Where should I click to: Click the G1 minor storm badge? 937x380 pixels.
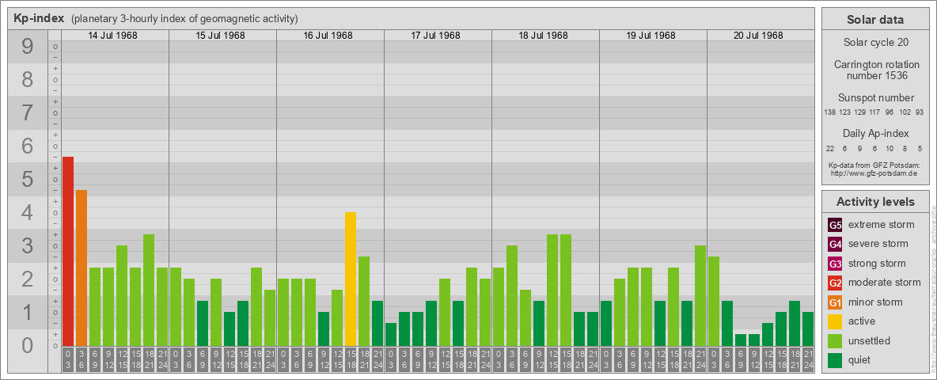click(x=835, y=302)
